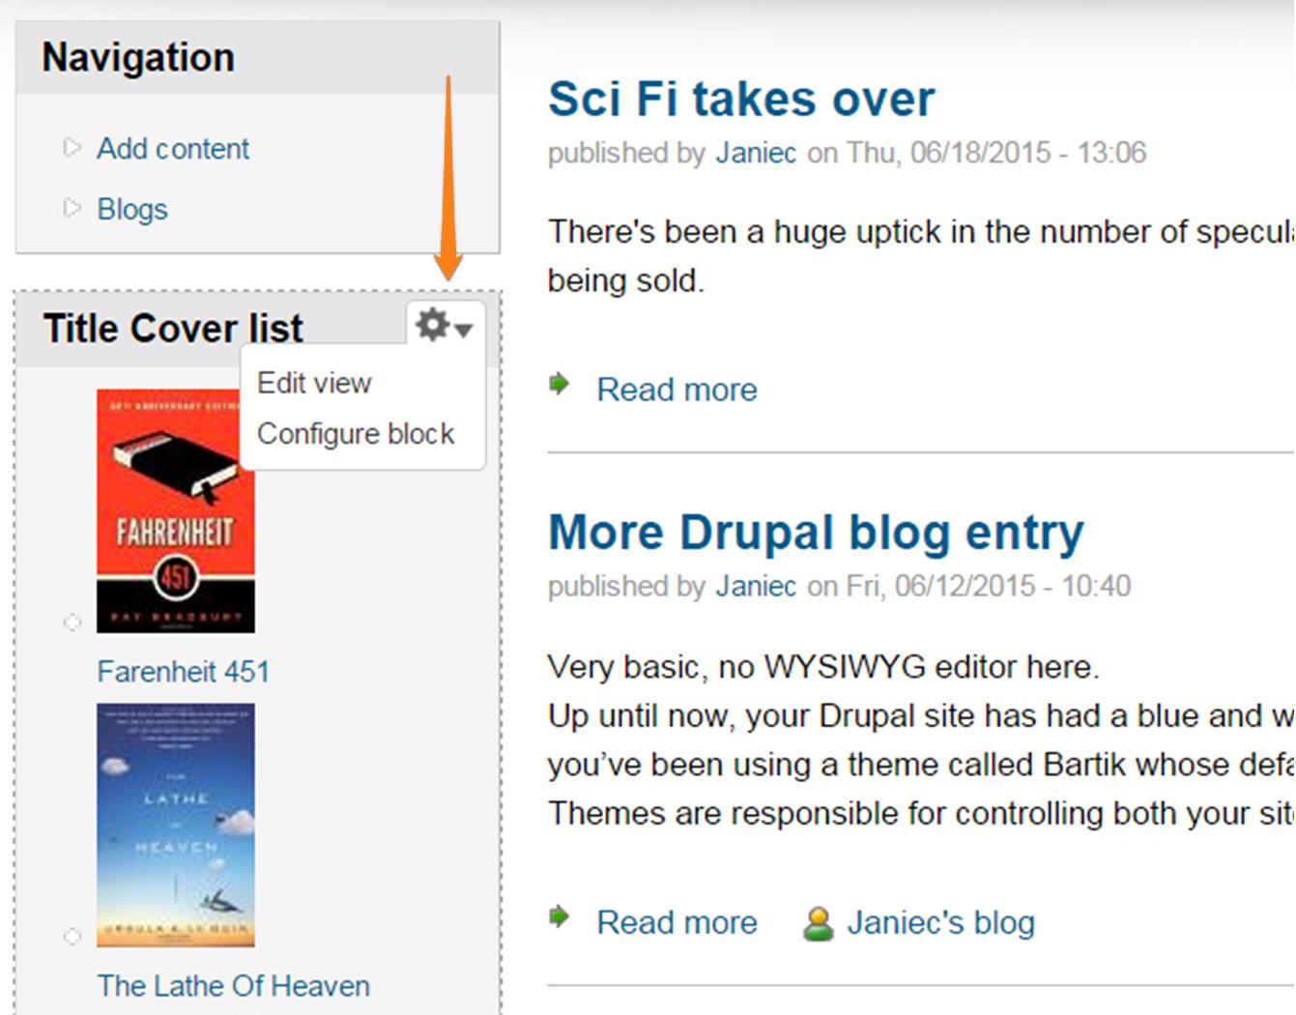
Task: Choose Configure block from the contextual menu
Action: (x=355, y=433)
